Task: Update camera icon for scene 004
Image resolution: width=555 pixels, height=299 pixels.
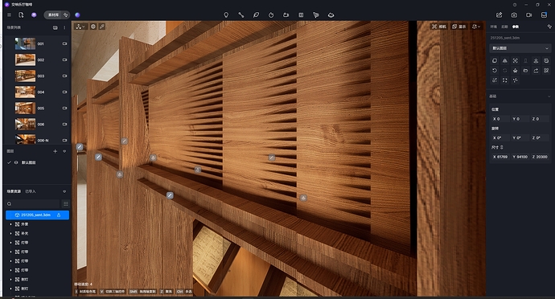Action: coord(65,92)
